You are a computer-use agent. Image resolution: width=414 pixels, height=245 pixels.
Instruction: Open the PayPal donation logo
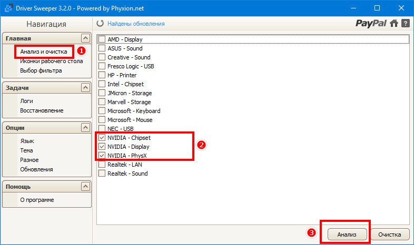[371, 24]
